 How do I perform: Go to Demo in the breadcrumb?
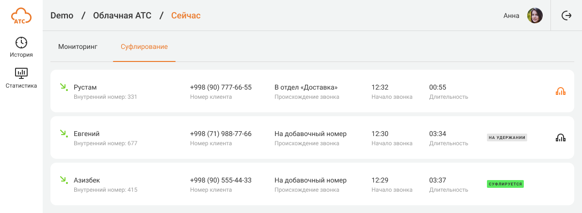point(62,15)
